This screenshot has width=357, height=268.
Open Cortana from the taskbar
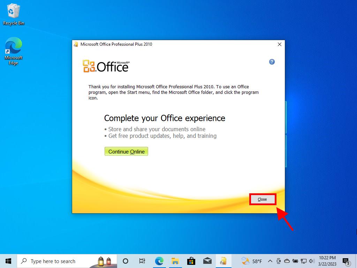tap(126, 261)
